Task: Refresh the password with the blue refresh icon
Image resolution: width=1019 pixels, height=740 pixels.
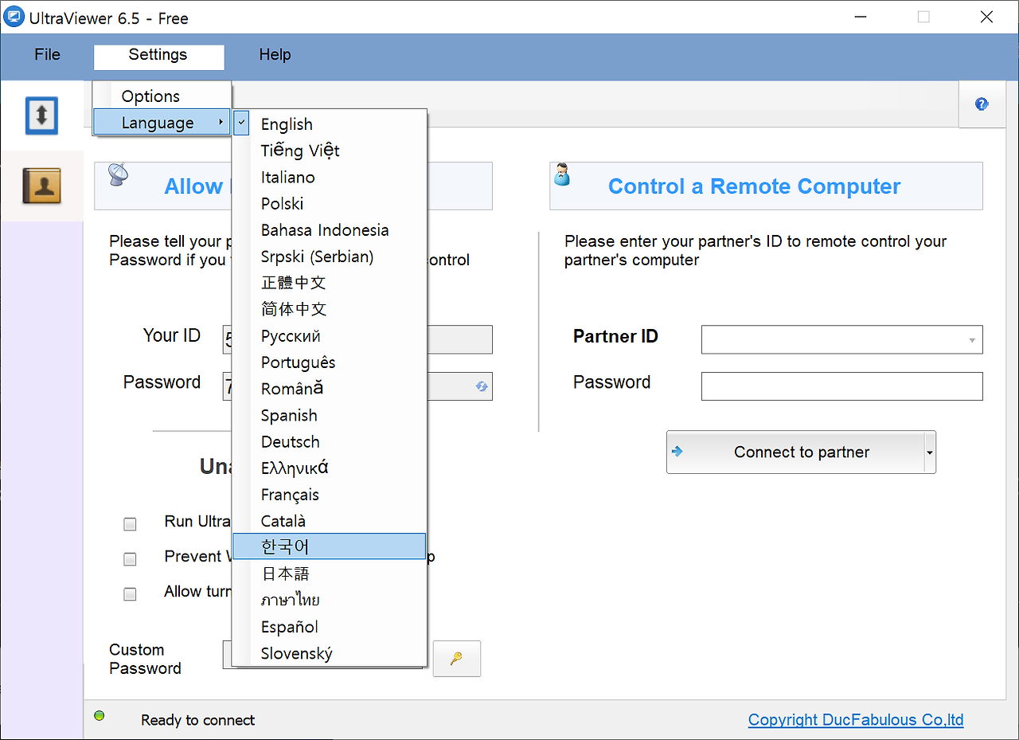Action: 482,386
